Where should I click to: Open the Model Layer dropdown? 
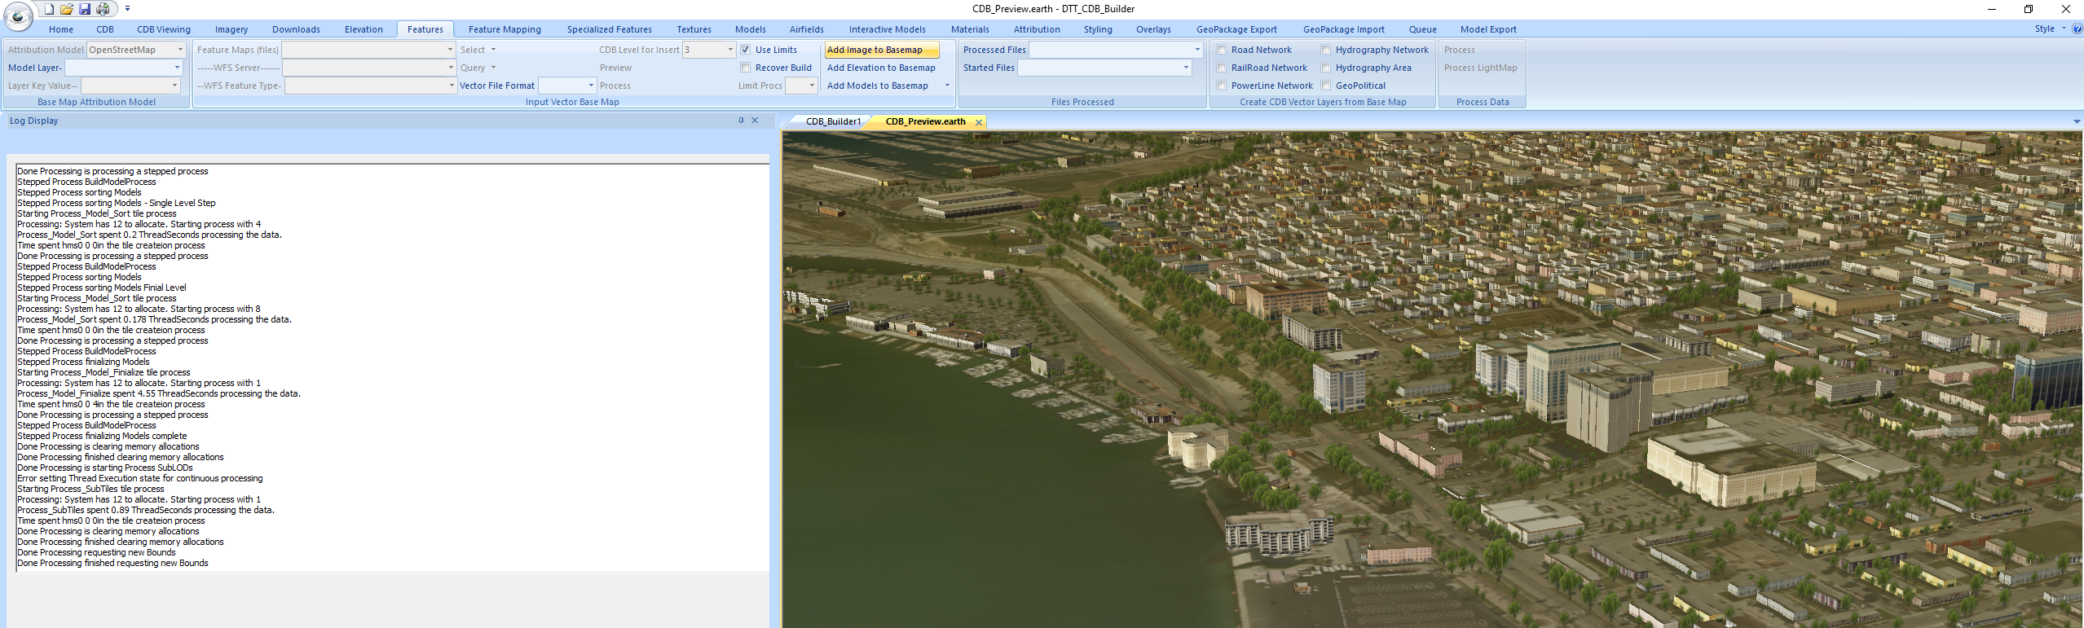[177, 68]
